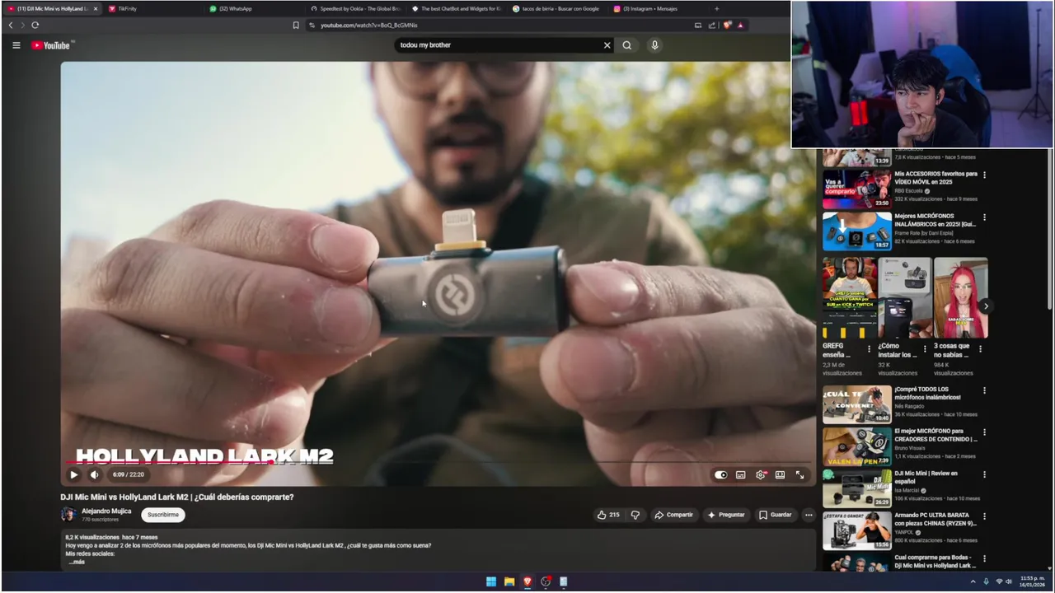Open options for El mejor MICRÓFONO video

984,432
